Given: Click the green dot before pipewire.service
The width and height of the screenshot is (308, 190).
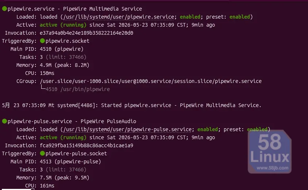Looking at the screenshot, I should click(x=4, y=9).
